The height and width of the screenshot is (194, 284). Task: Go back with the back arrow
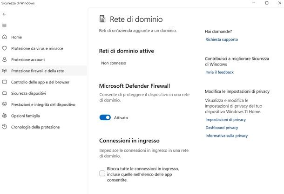(x=4, y=14)
